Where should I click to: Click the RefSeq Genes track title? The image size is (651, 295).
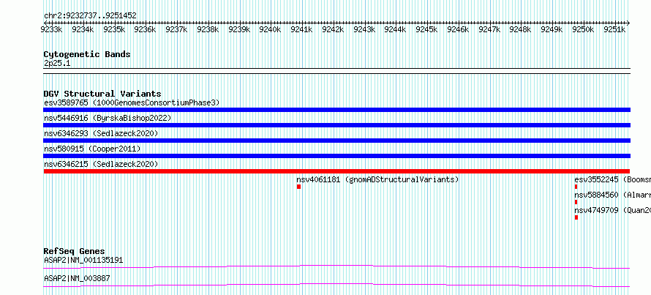[74, 251]
